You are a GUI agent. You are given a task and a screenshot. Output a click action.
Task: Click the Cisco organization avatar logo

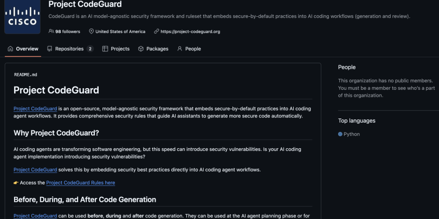point(22,17)
